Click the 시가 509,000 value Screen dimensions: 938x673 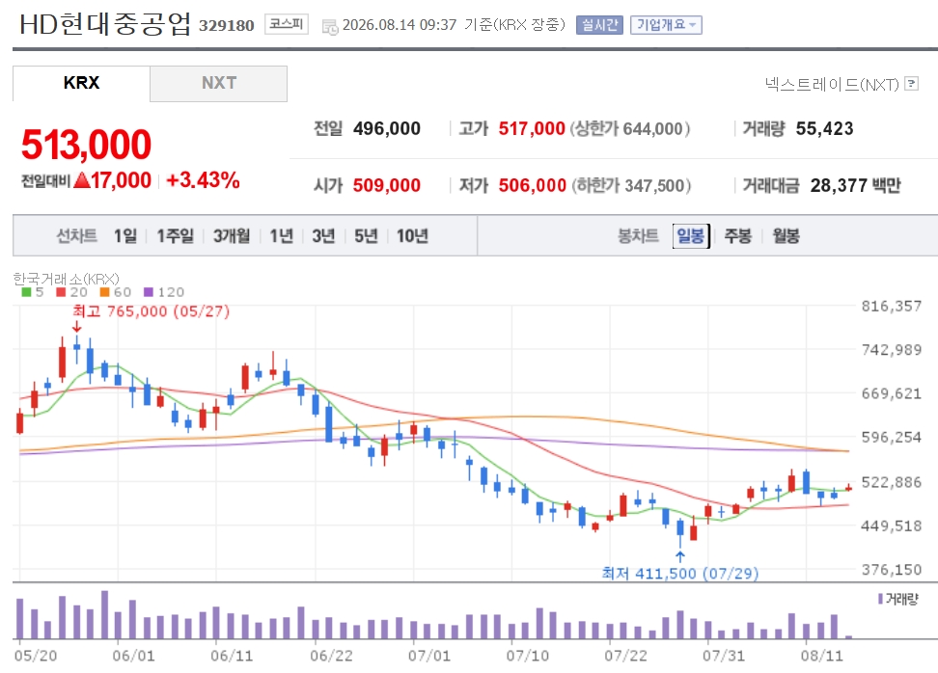pos(386,185)
